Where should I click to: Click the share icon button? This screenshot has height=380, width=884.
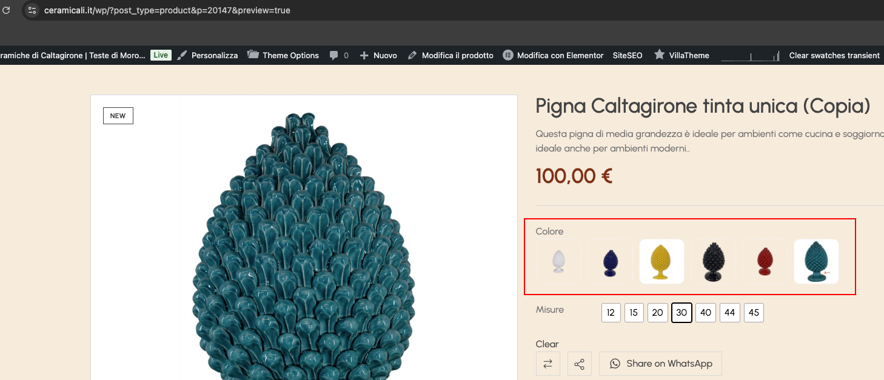tap(580, 364)
